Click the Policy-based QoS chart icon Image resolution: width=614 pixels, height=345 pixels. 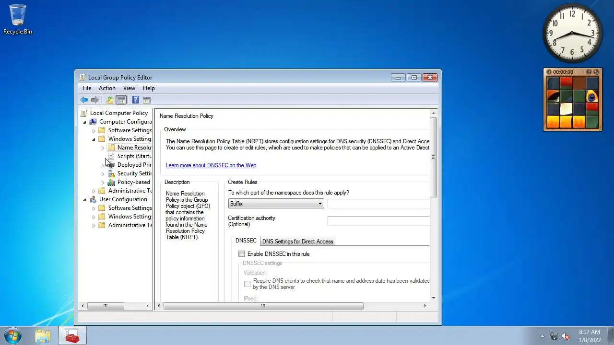[111, 182]
